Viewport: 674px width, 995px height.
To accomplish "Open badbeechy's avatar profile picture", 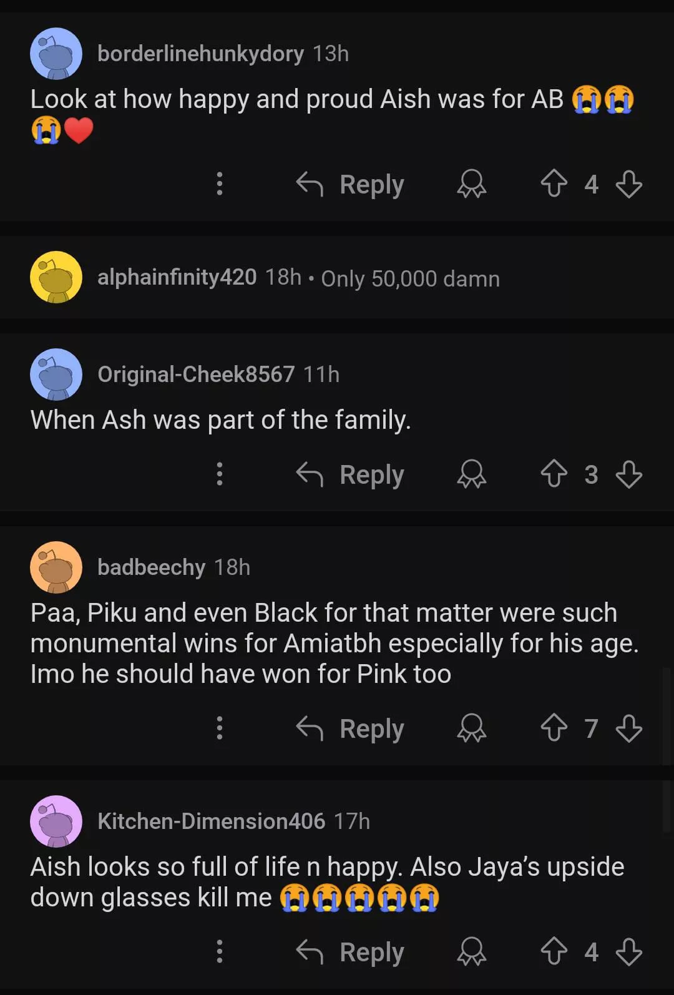I will click(x=56, y=567).
